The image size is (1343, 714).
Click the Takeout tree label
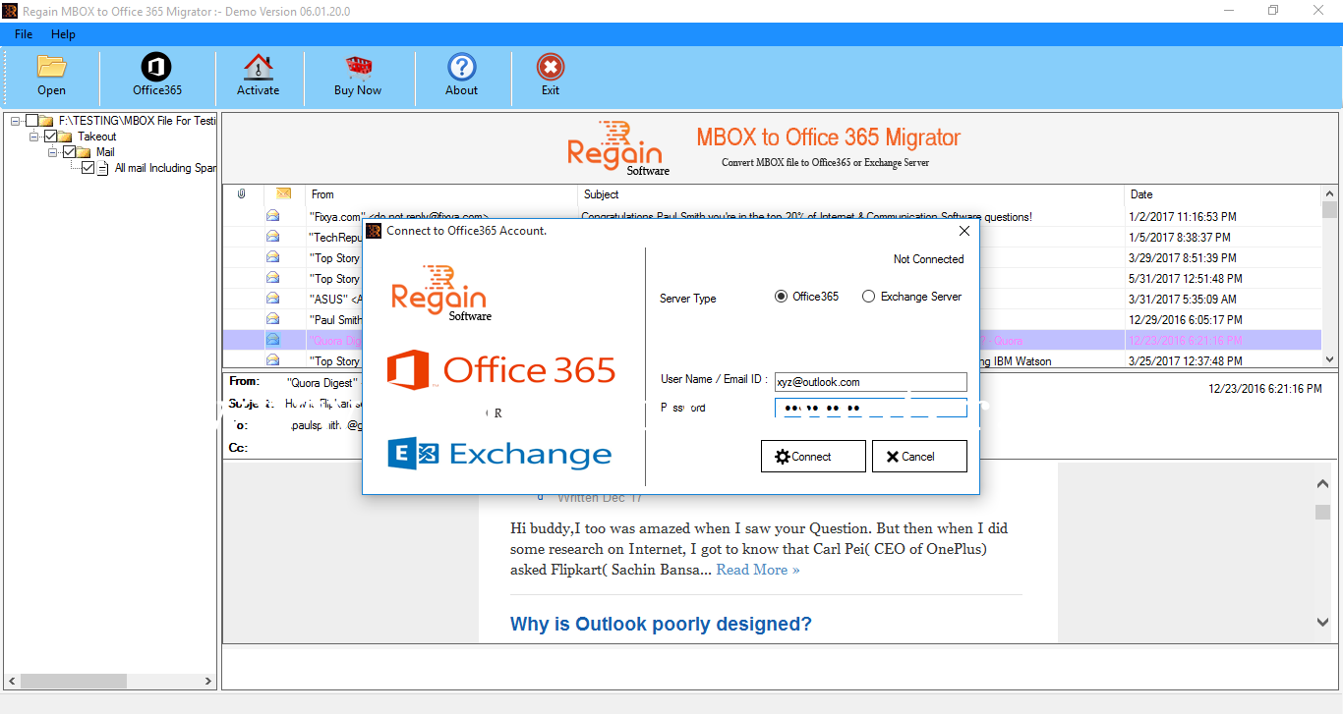point(97,137)
